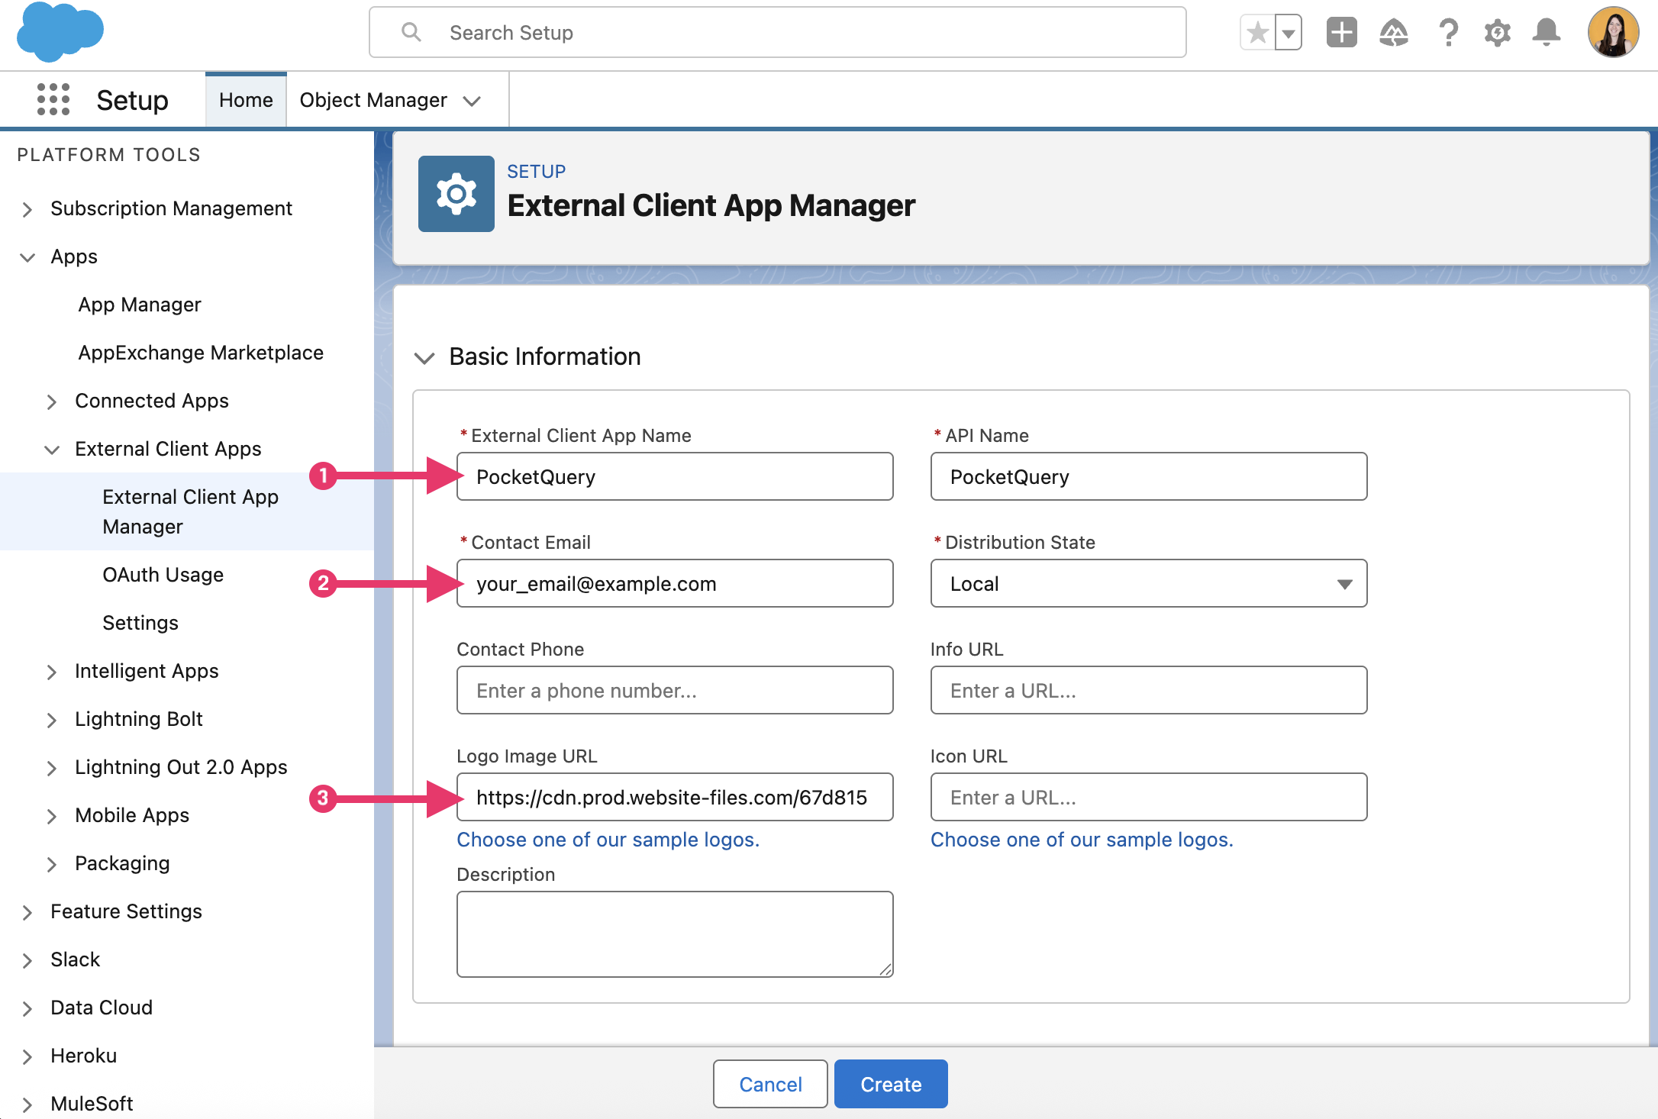Select the Home tab
This screenshot has width=1658, height=1119.
(245, 99)
